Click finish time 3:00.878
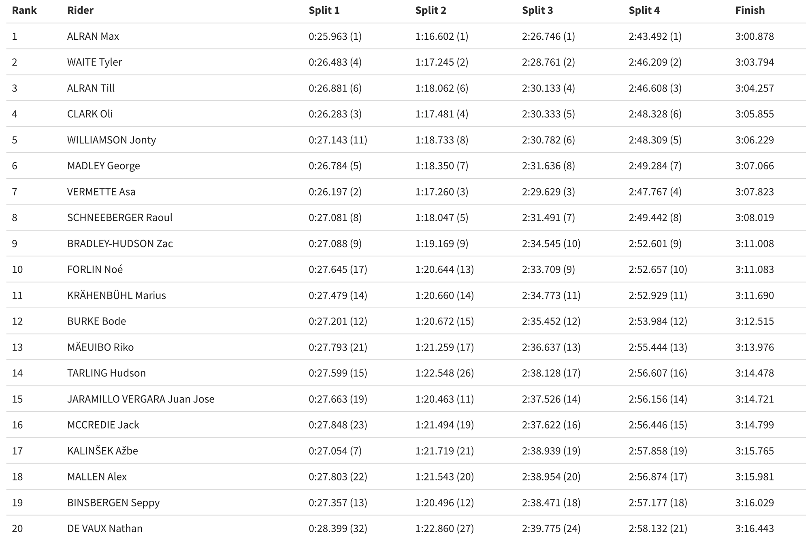810x540 pixels. pos(755,36)
